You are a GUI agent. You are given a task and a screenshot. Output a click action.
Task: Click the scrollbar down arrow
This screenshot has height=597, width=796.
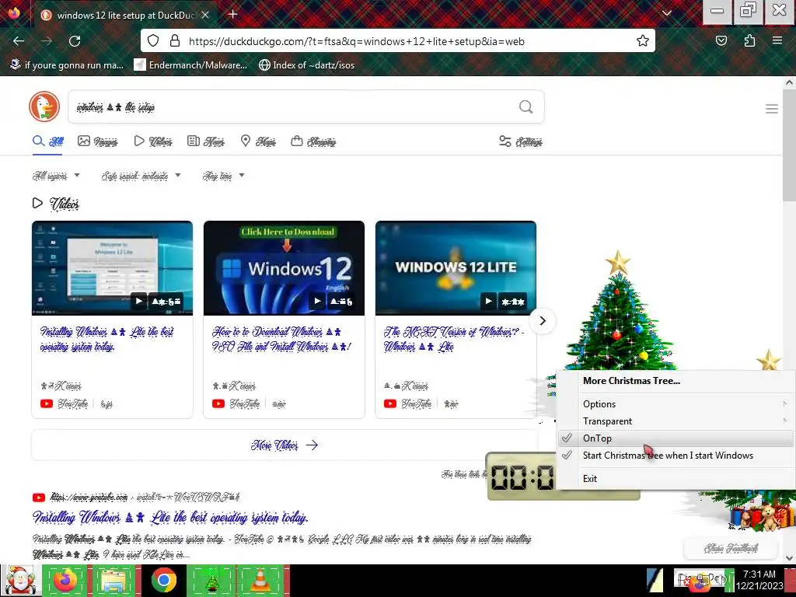tap(789, 558)
